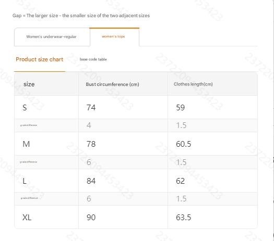Click clothes length 60.5 for size M
274x241 pixels.
[184, 144]
